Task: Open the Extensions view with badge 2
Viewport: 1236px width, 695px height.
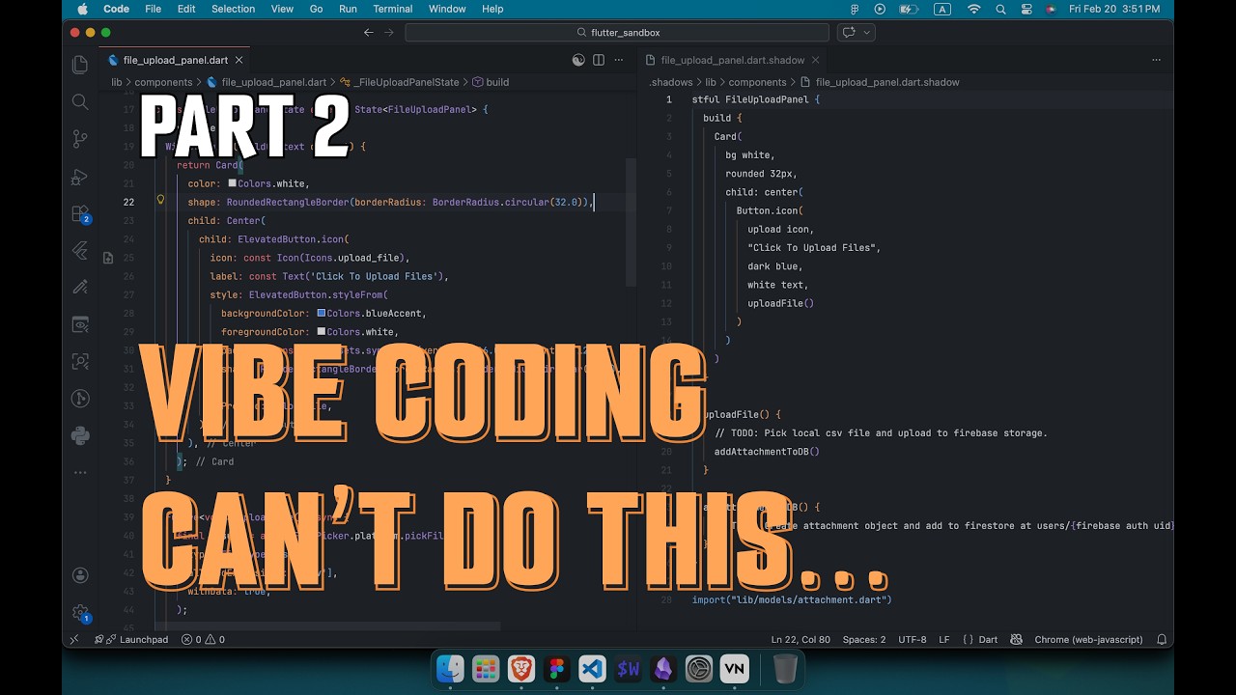Action: [80, 213]
